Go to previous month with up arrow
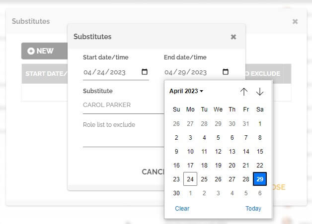The height and width of the screenshot is (224, 312). point(243,92)
